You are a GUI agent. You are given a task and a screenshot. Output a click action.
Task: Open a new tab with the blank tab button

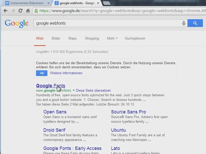[x=107, y=3]
